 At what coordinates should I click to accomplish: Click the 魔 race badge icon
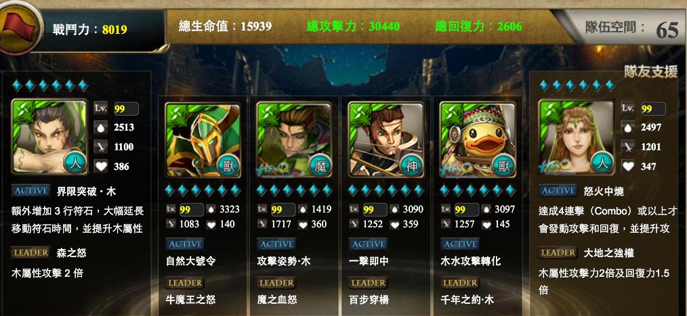tap(320, 165)
